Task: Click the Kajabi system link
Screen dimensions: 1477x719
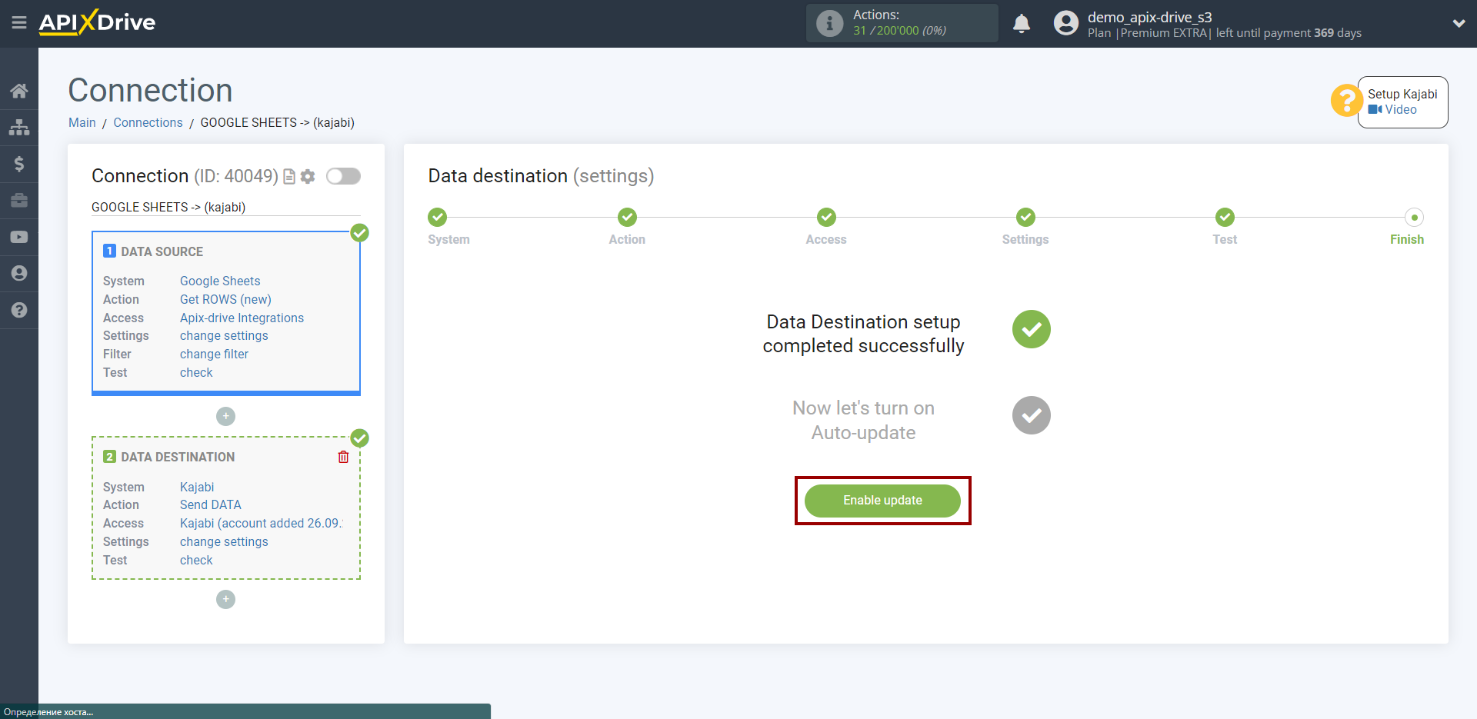Action: [x=197, y=487]
